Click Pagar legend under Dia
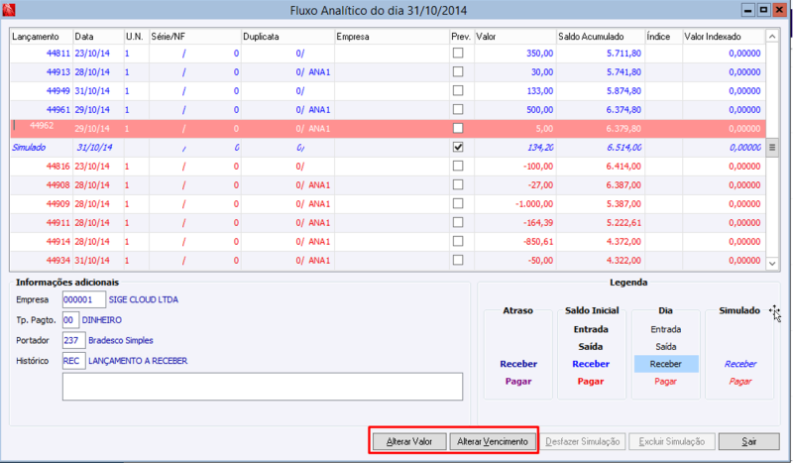Viewport: 793px width, 463px height. coord(665,381)
